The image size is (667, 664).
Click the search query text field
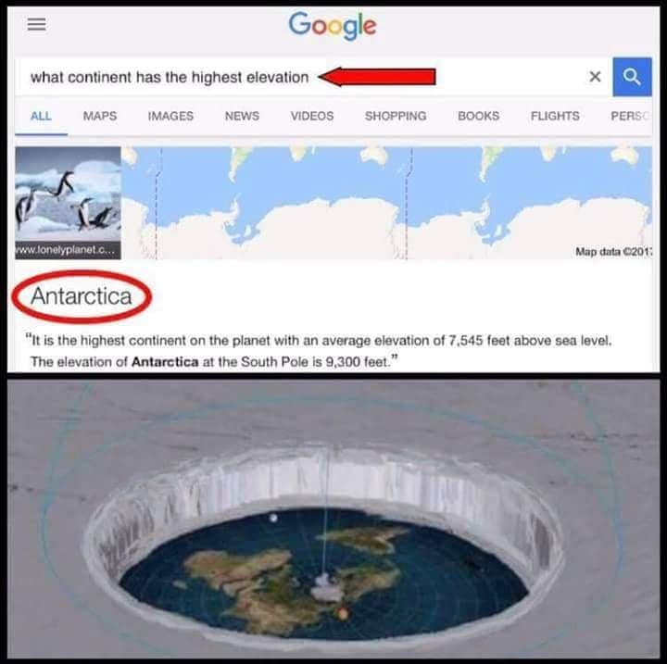click(x=297, y=77)
